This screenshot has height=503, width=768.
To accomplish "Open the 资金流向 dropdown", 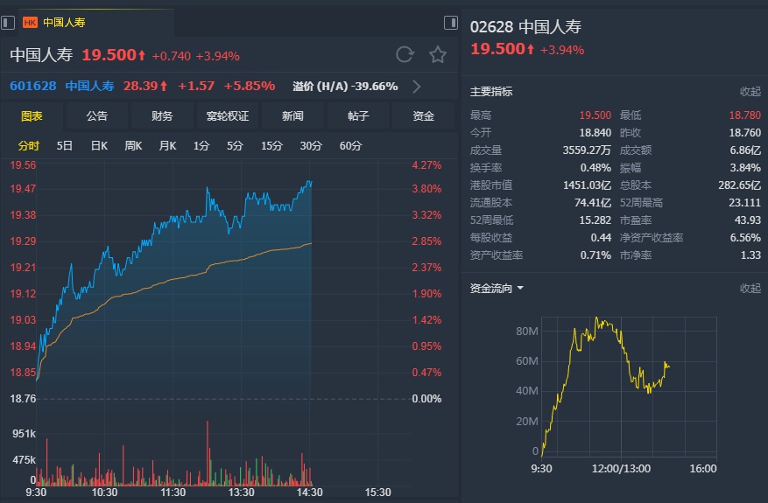I will (520, 288).
